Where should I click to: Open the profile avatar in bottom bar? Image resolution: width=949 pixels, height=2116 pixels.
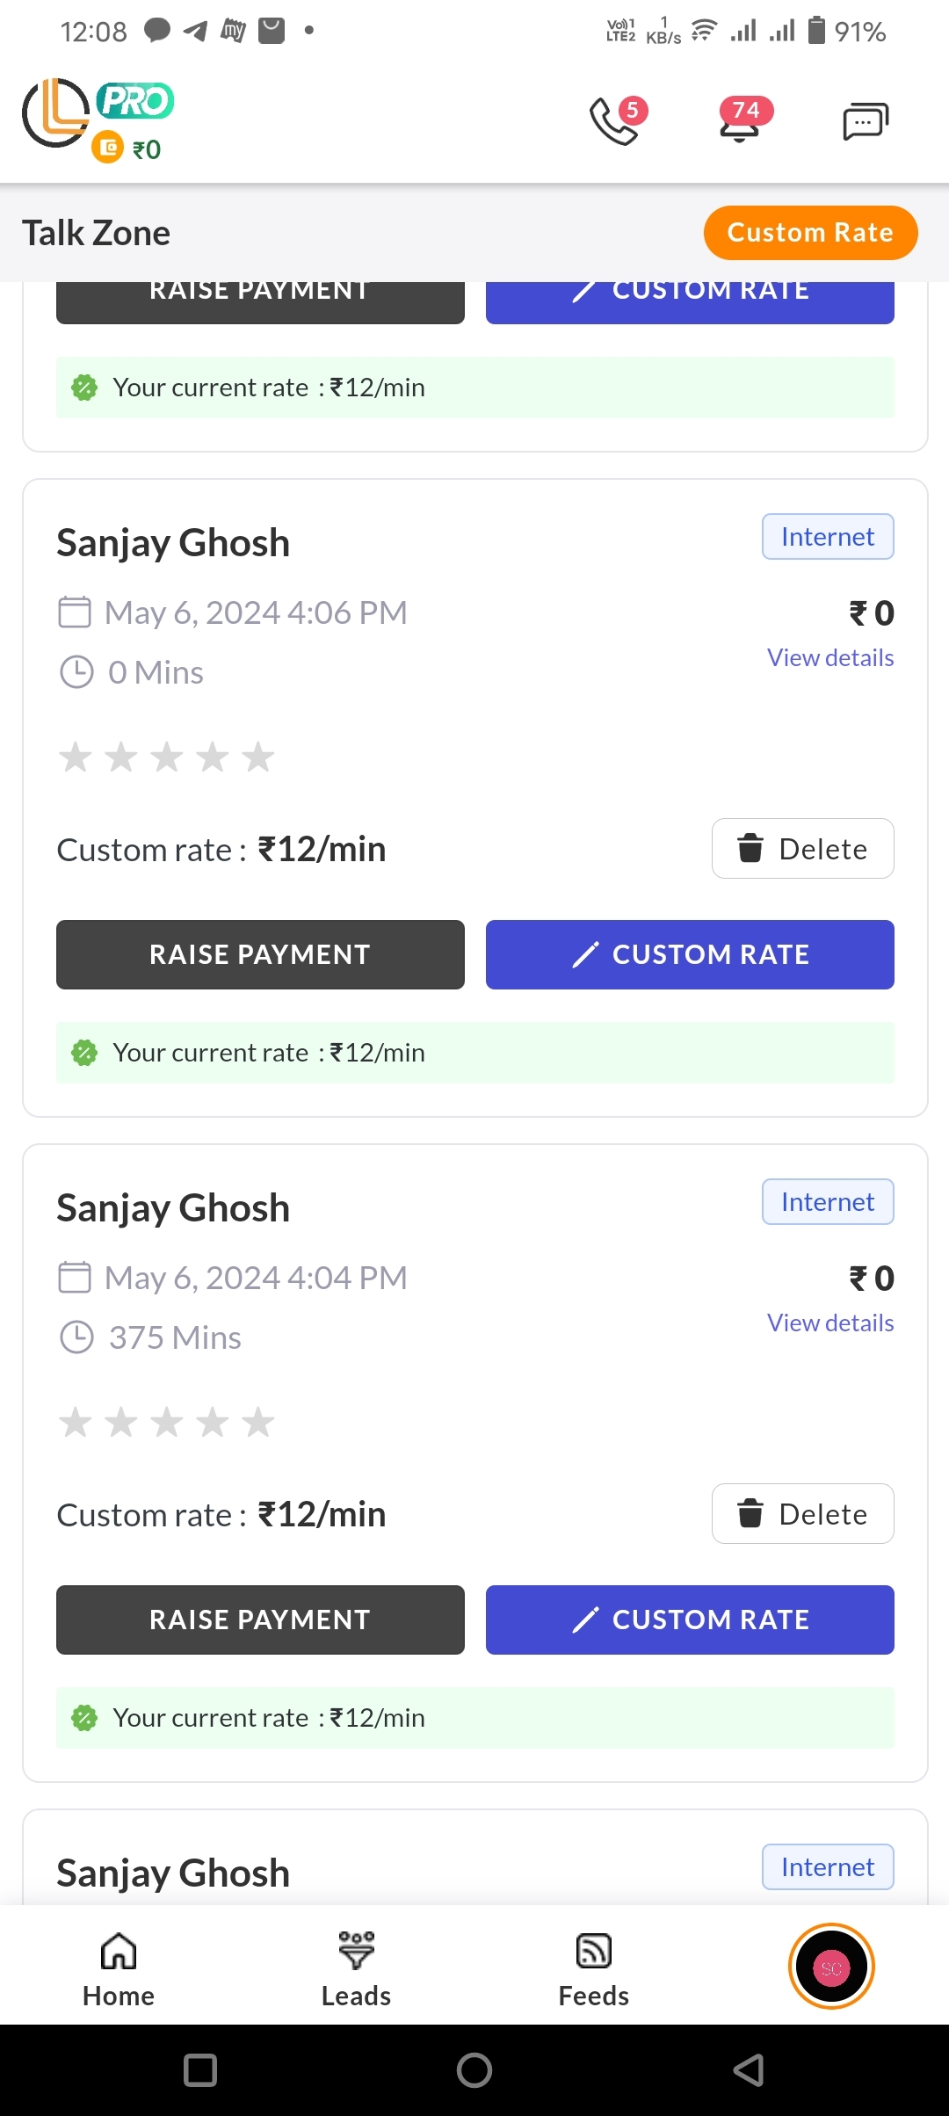pyautogui.click(x=831, y=1967)
